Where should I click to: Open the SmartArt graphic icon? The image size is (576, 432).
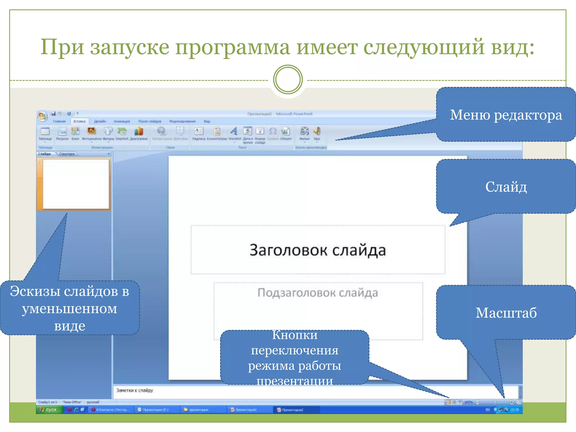(122, 132)
